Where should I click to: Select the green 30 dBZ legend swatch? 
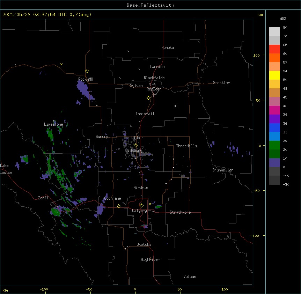tap(274, 145)
